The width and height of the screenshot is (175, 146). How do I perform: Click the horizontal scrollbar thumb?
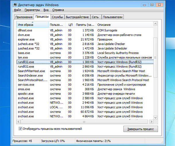[x=84, y=122]
